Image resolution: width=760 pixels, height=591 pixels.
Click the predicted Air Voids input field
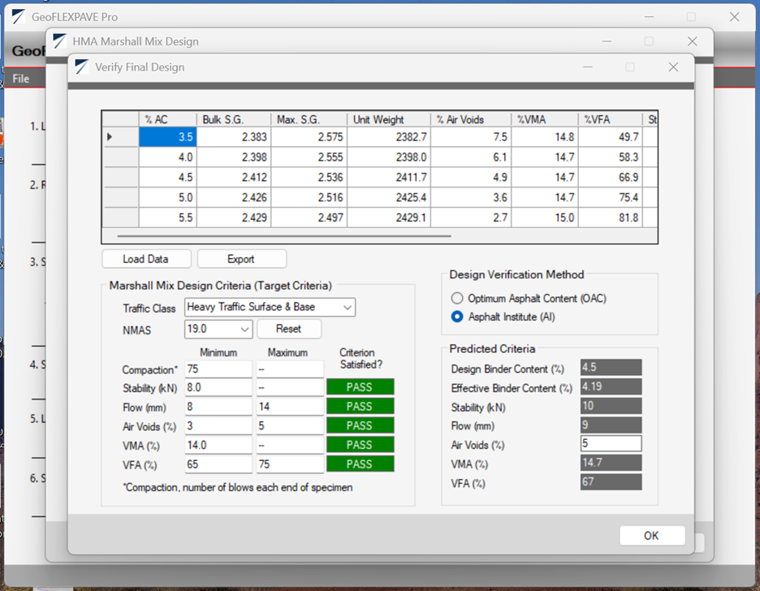pyautogui.click(x=611, y=443)
